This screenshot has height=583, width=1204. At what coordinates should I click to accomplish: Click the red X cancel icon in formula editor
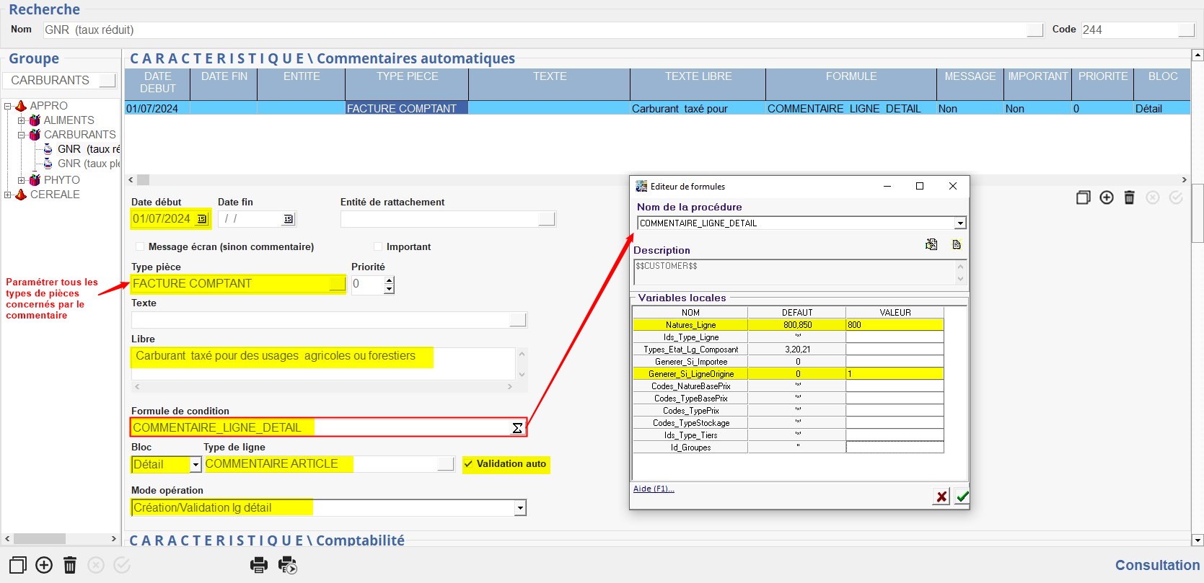pos(941,497)
